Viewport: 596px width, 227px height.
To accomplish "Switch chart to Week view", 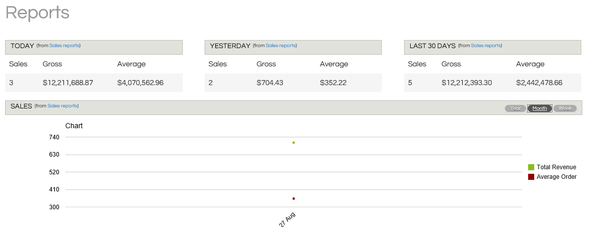I will 565,108.
